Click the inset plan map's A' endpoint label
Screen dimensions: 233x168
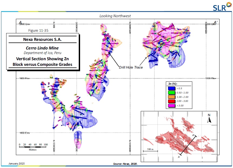point(193,135)
